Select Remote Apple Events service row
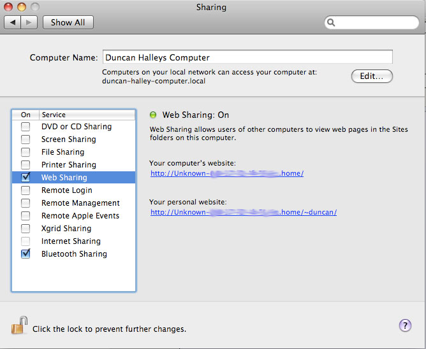The image size is (426, 349). coord(73,216)
